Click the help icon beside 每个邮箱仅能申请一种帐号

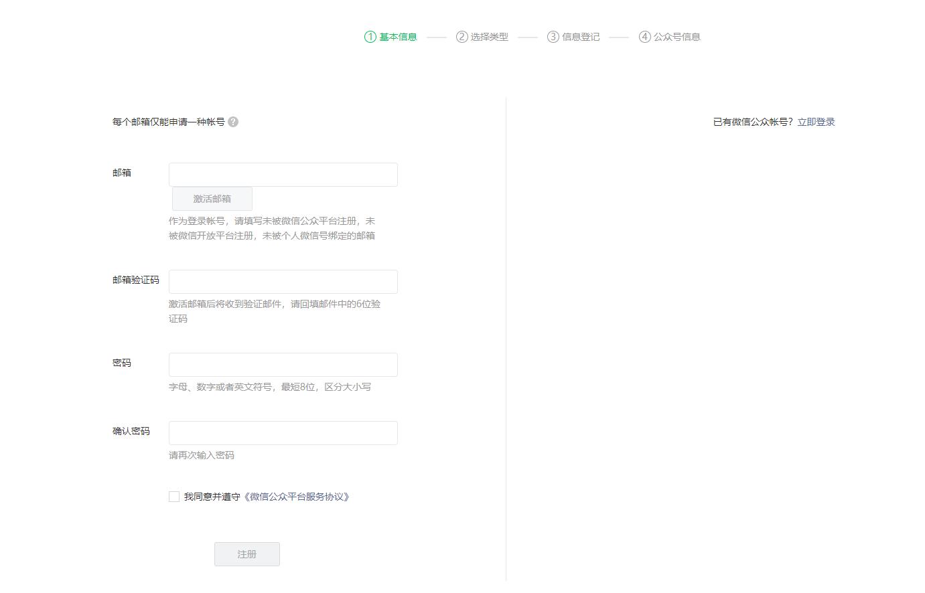233,122
